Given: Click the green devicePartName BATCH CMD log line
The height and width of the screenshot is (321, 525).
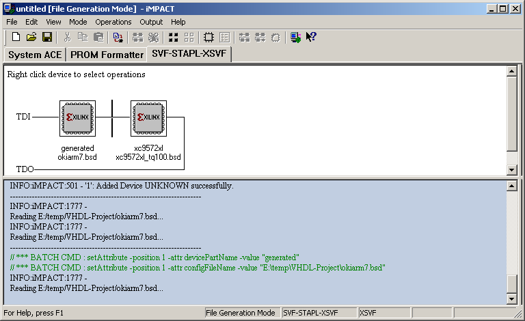Looking at the screenshot, I should click(154, 257).
